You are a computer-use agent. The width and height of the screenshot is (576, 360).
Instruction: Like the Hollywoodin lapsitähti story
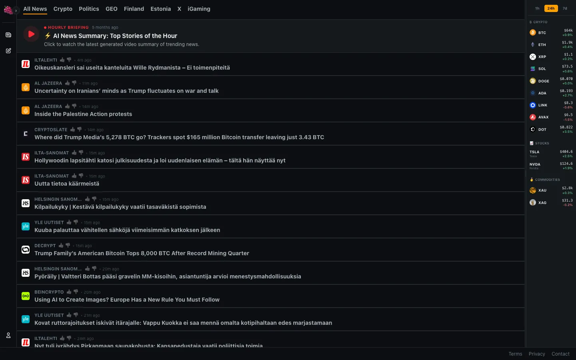tap(74, 152)
